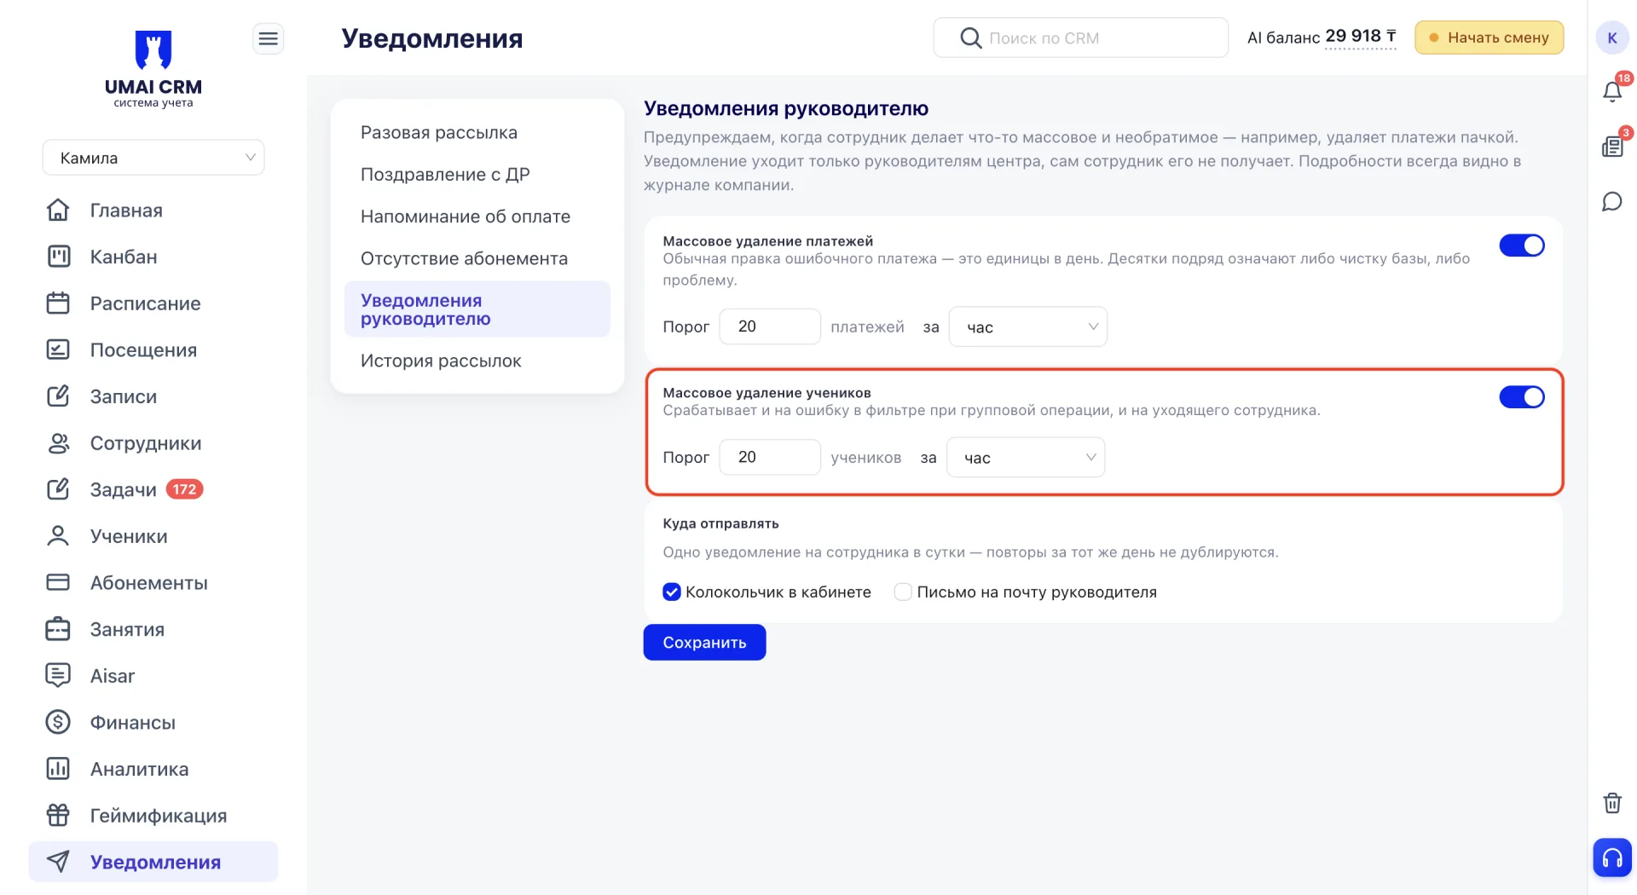Open Напоминание об оплате section
1637x895 pixels.
(466, 217)
